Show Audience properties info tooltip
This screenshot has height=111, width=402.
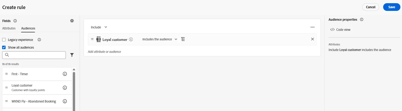[362, 19]
